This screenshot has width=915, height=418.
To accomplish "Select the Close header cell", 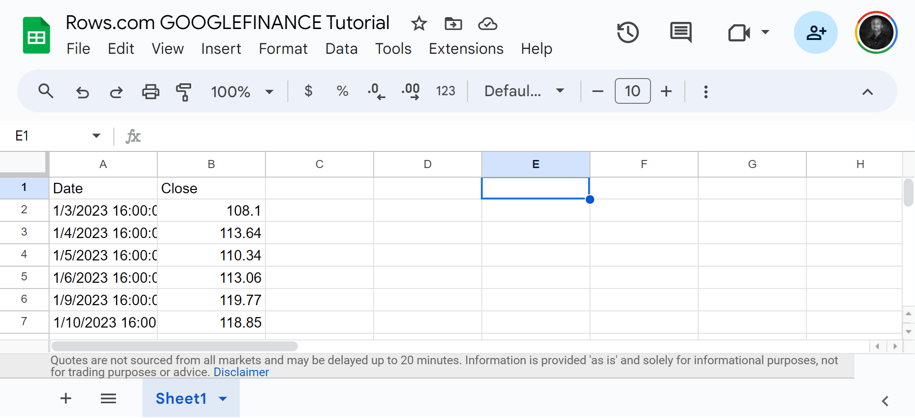I will (211, 188).
